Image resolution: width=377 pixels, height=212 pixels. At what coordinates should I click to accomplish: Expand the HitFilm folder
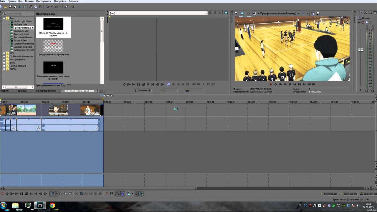tap(4, 69)
